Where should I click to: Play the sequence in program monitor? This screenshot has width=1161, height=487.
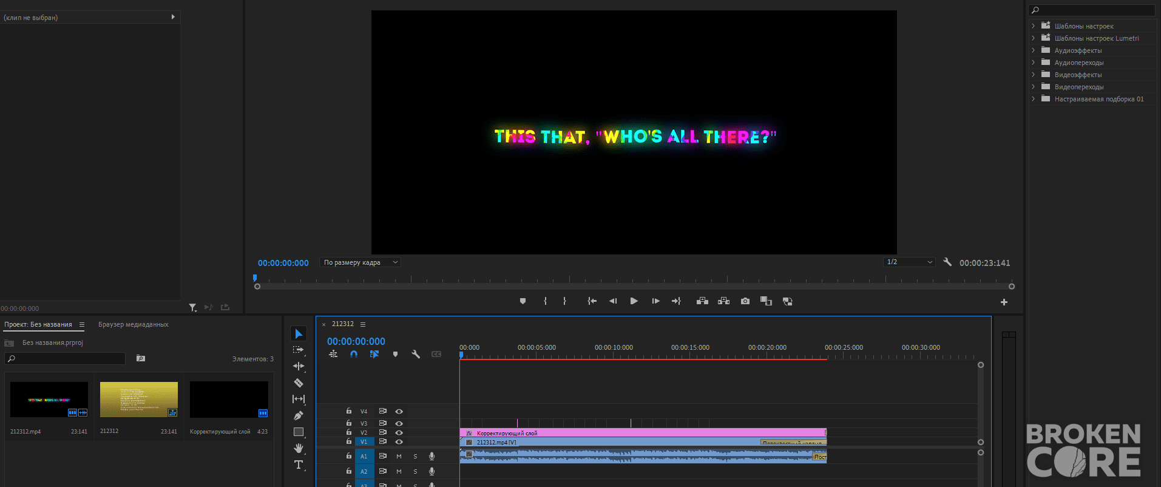point(634,301)
